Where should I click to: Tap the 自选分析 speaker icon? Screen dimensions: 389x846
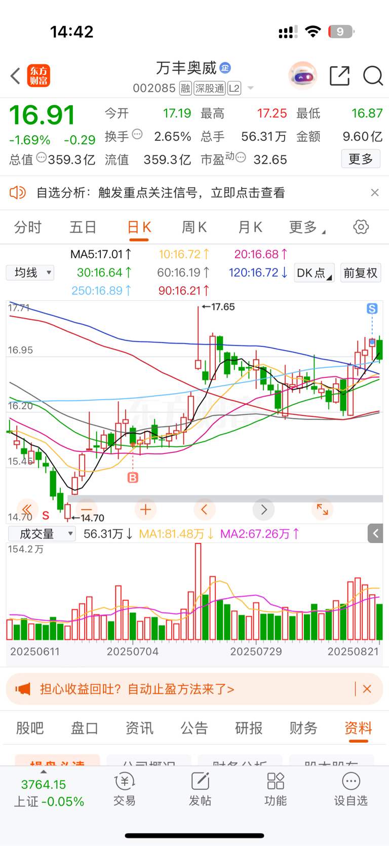(x=18, y=193)
